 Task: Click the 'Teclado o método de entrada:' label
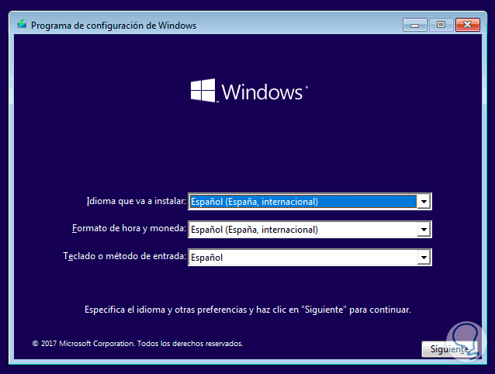pyautogui.click(x=125, y=256)
